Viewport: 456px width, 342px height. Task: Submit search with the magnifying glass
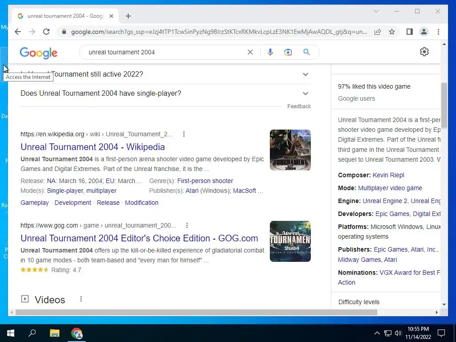[x=306, y=52]
